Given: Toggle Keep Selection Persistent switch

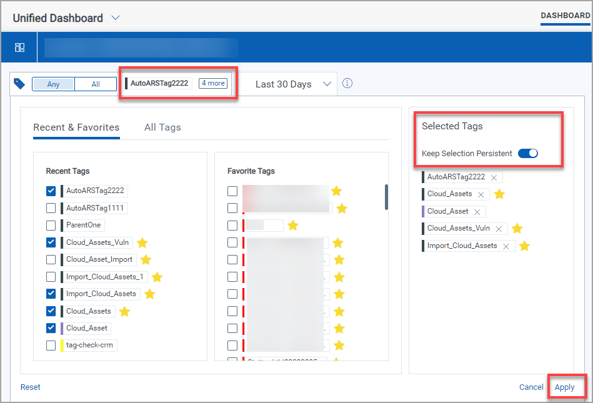Looking at the screenshot, I should (528, 154).
